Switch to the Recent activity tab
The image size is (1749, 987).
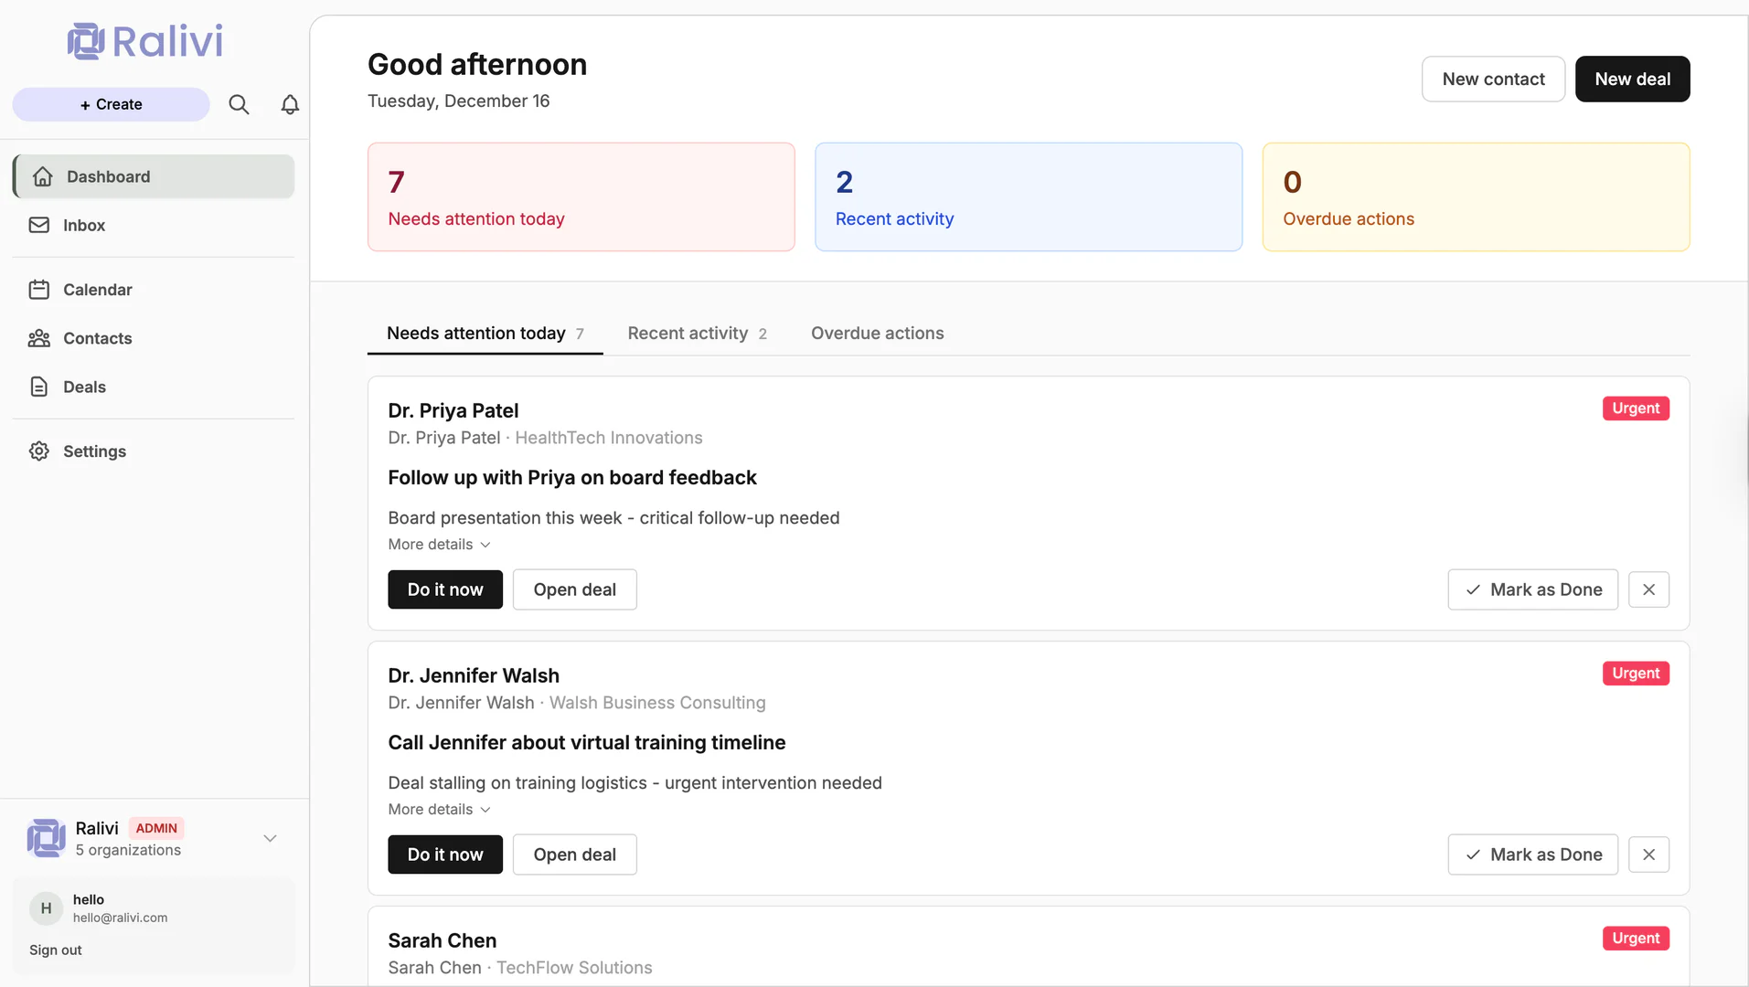point(688,333)
